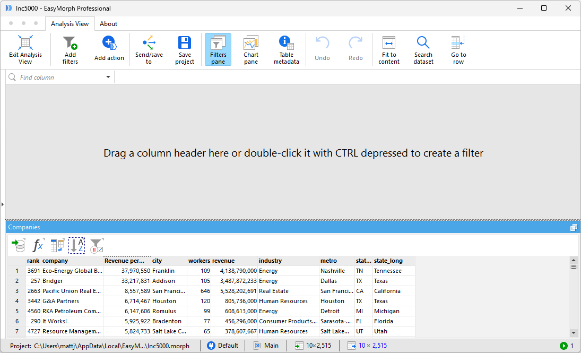The width and height of the screenshot is (581, 353).
Task: Click the fx expression icon
Action: click(38, 245)
